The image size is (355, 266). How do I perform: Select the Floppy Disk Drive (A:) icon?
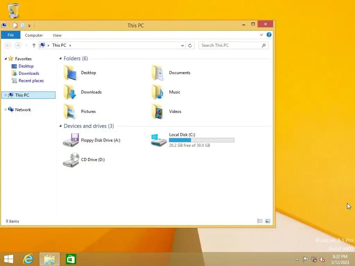(x=71, y=140)
